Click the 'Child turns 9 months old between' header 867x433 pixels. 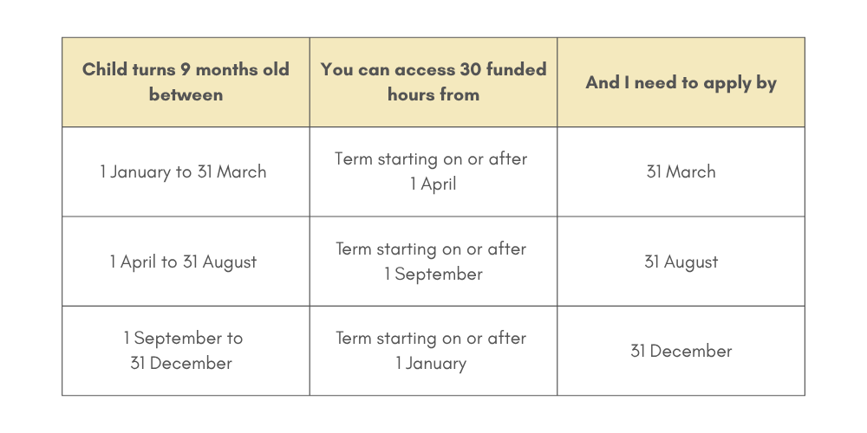click(x=186, y=82)
